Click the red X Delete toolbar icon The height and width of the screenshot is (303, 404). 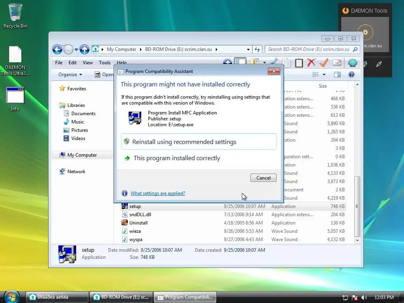pos(311,62)
